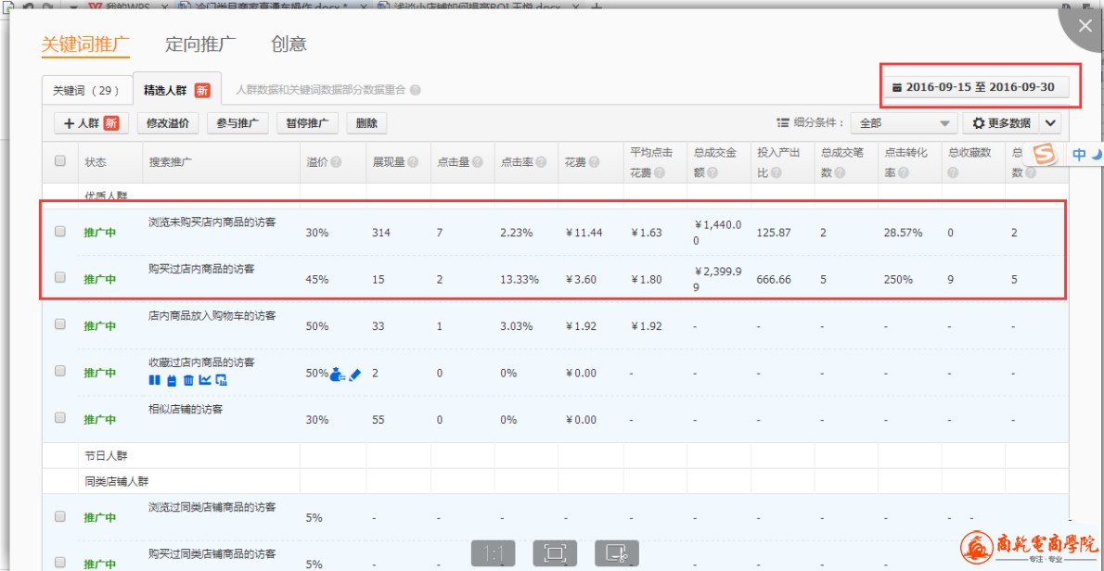Click the 更多数据 gear button
The height and width of the screenshot is (571, 1104).
tap(1001, 123)
